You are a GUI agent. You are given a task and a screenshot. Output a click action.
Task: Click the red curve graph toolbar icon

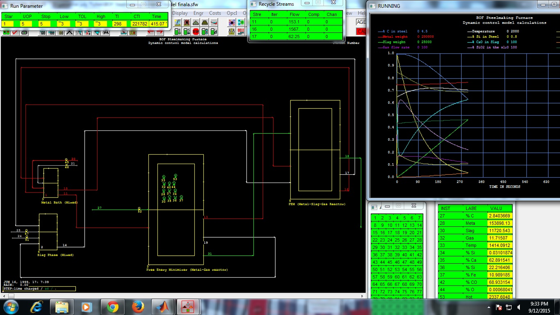point(214,22)
